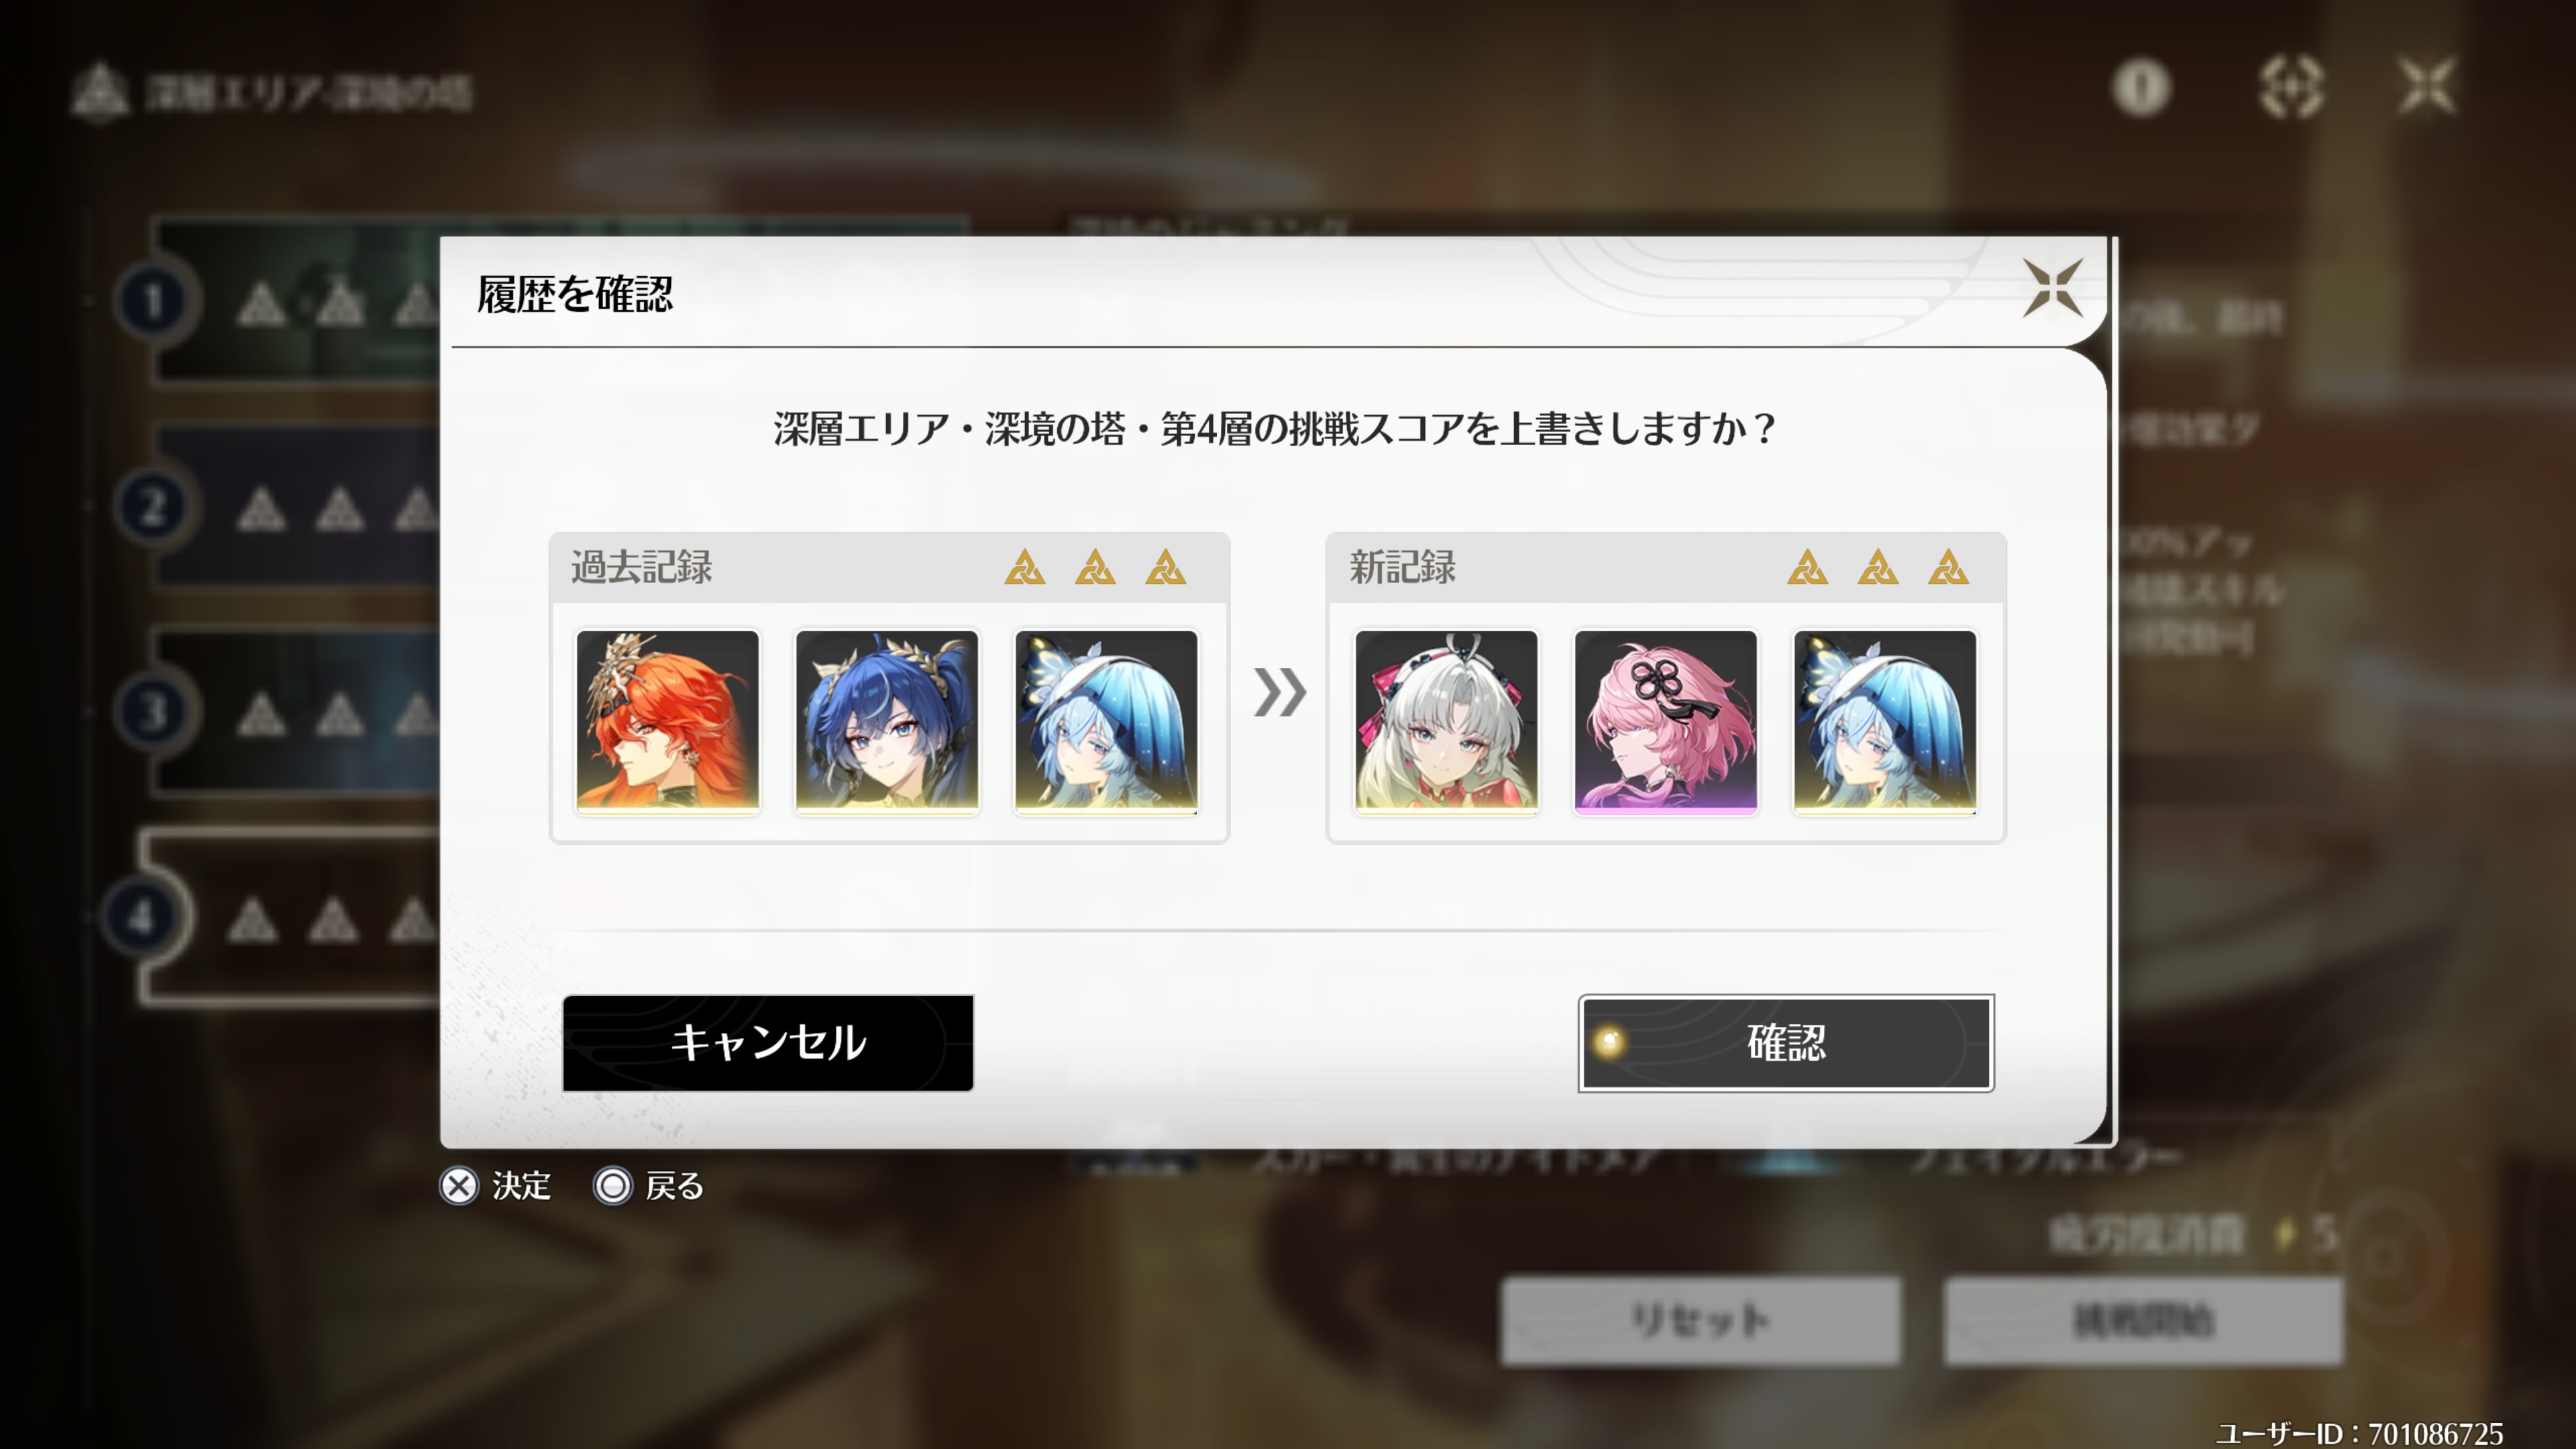Select the light-blue-haired character in 過去記録
Screen dimensions: 2576x1449
pyautogui.click(x=1106, y=721)
